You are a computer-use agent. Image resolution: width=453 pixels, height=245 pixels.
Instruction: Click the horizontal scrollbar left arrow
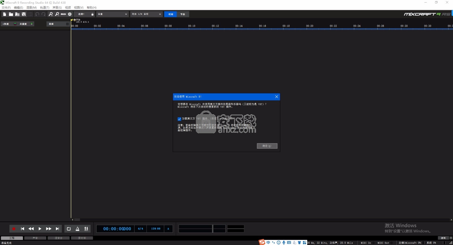pyautogui.click(x=72, y=220)
